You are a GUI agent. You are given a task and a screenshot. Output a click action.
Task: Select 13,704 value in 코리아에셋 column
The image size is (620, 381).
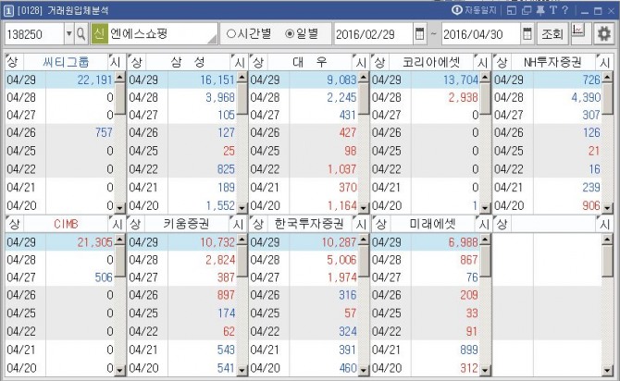(x=461, y=80)
